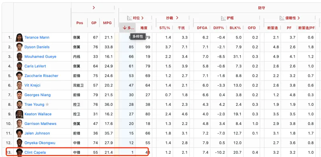Sort by the DFGA column header
The width and height of the screenshot is (321, 157).
click(x=202, y=28)
